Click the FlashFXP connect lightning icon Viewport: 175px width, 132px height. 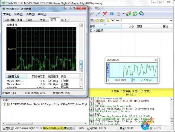pyautogui.click(x=92, y=14)
